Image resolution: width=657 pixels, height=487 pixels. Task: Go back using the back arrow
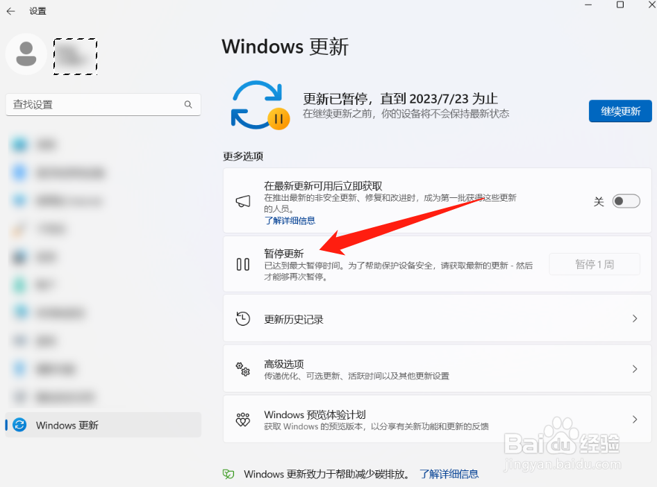coord(11,11)
